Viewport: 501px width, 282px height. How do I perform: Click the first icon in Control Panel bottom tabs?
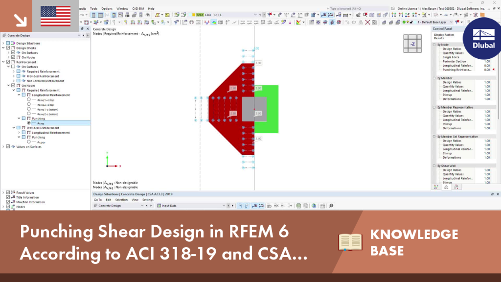(436, 187)
